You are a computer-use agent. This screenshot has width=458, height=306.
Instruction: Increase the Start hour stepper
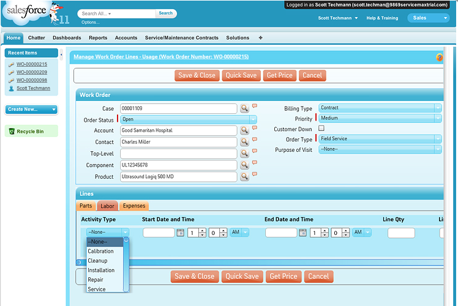coord(203,230)
